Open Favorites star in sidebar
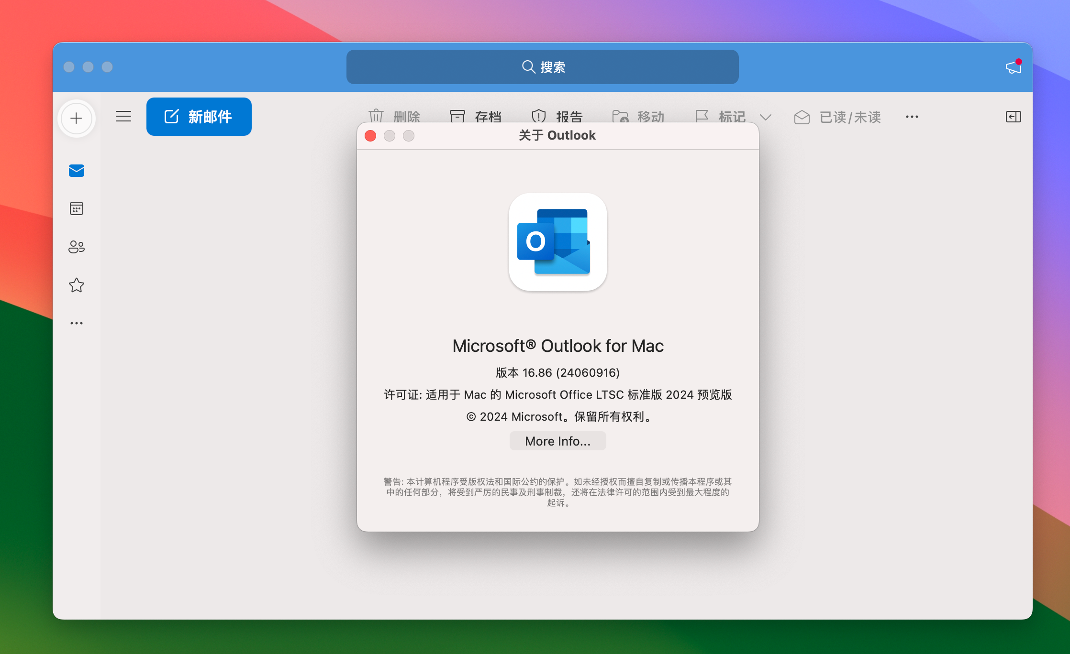The height and width of the screenshot is (654, 1070). 77,285
